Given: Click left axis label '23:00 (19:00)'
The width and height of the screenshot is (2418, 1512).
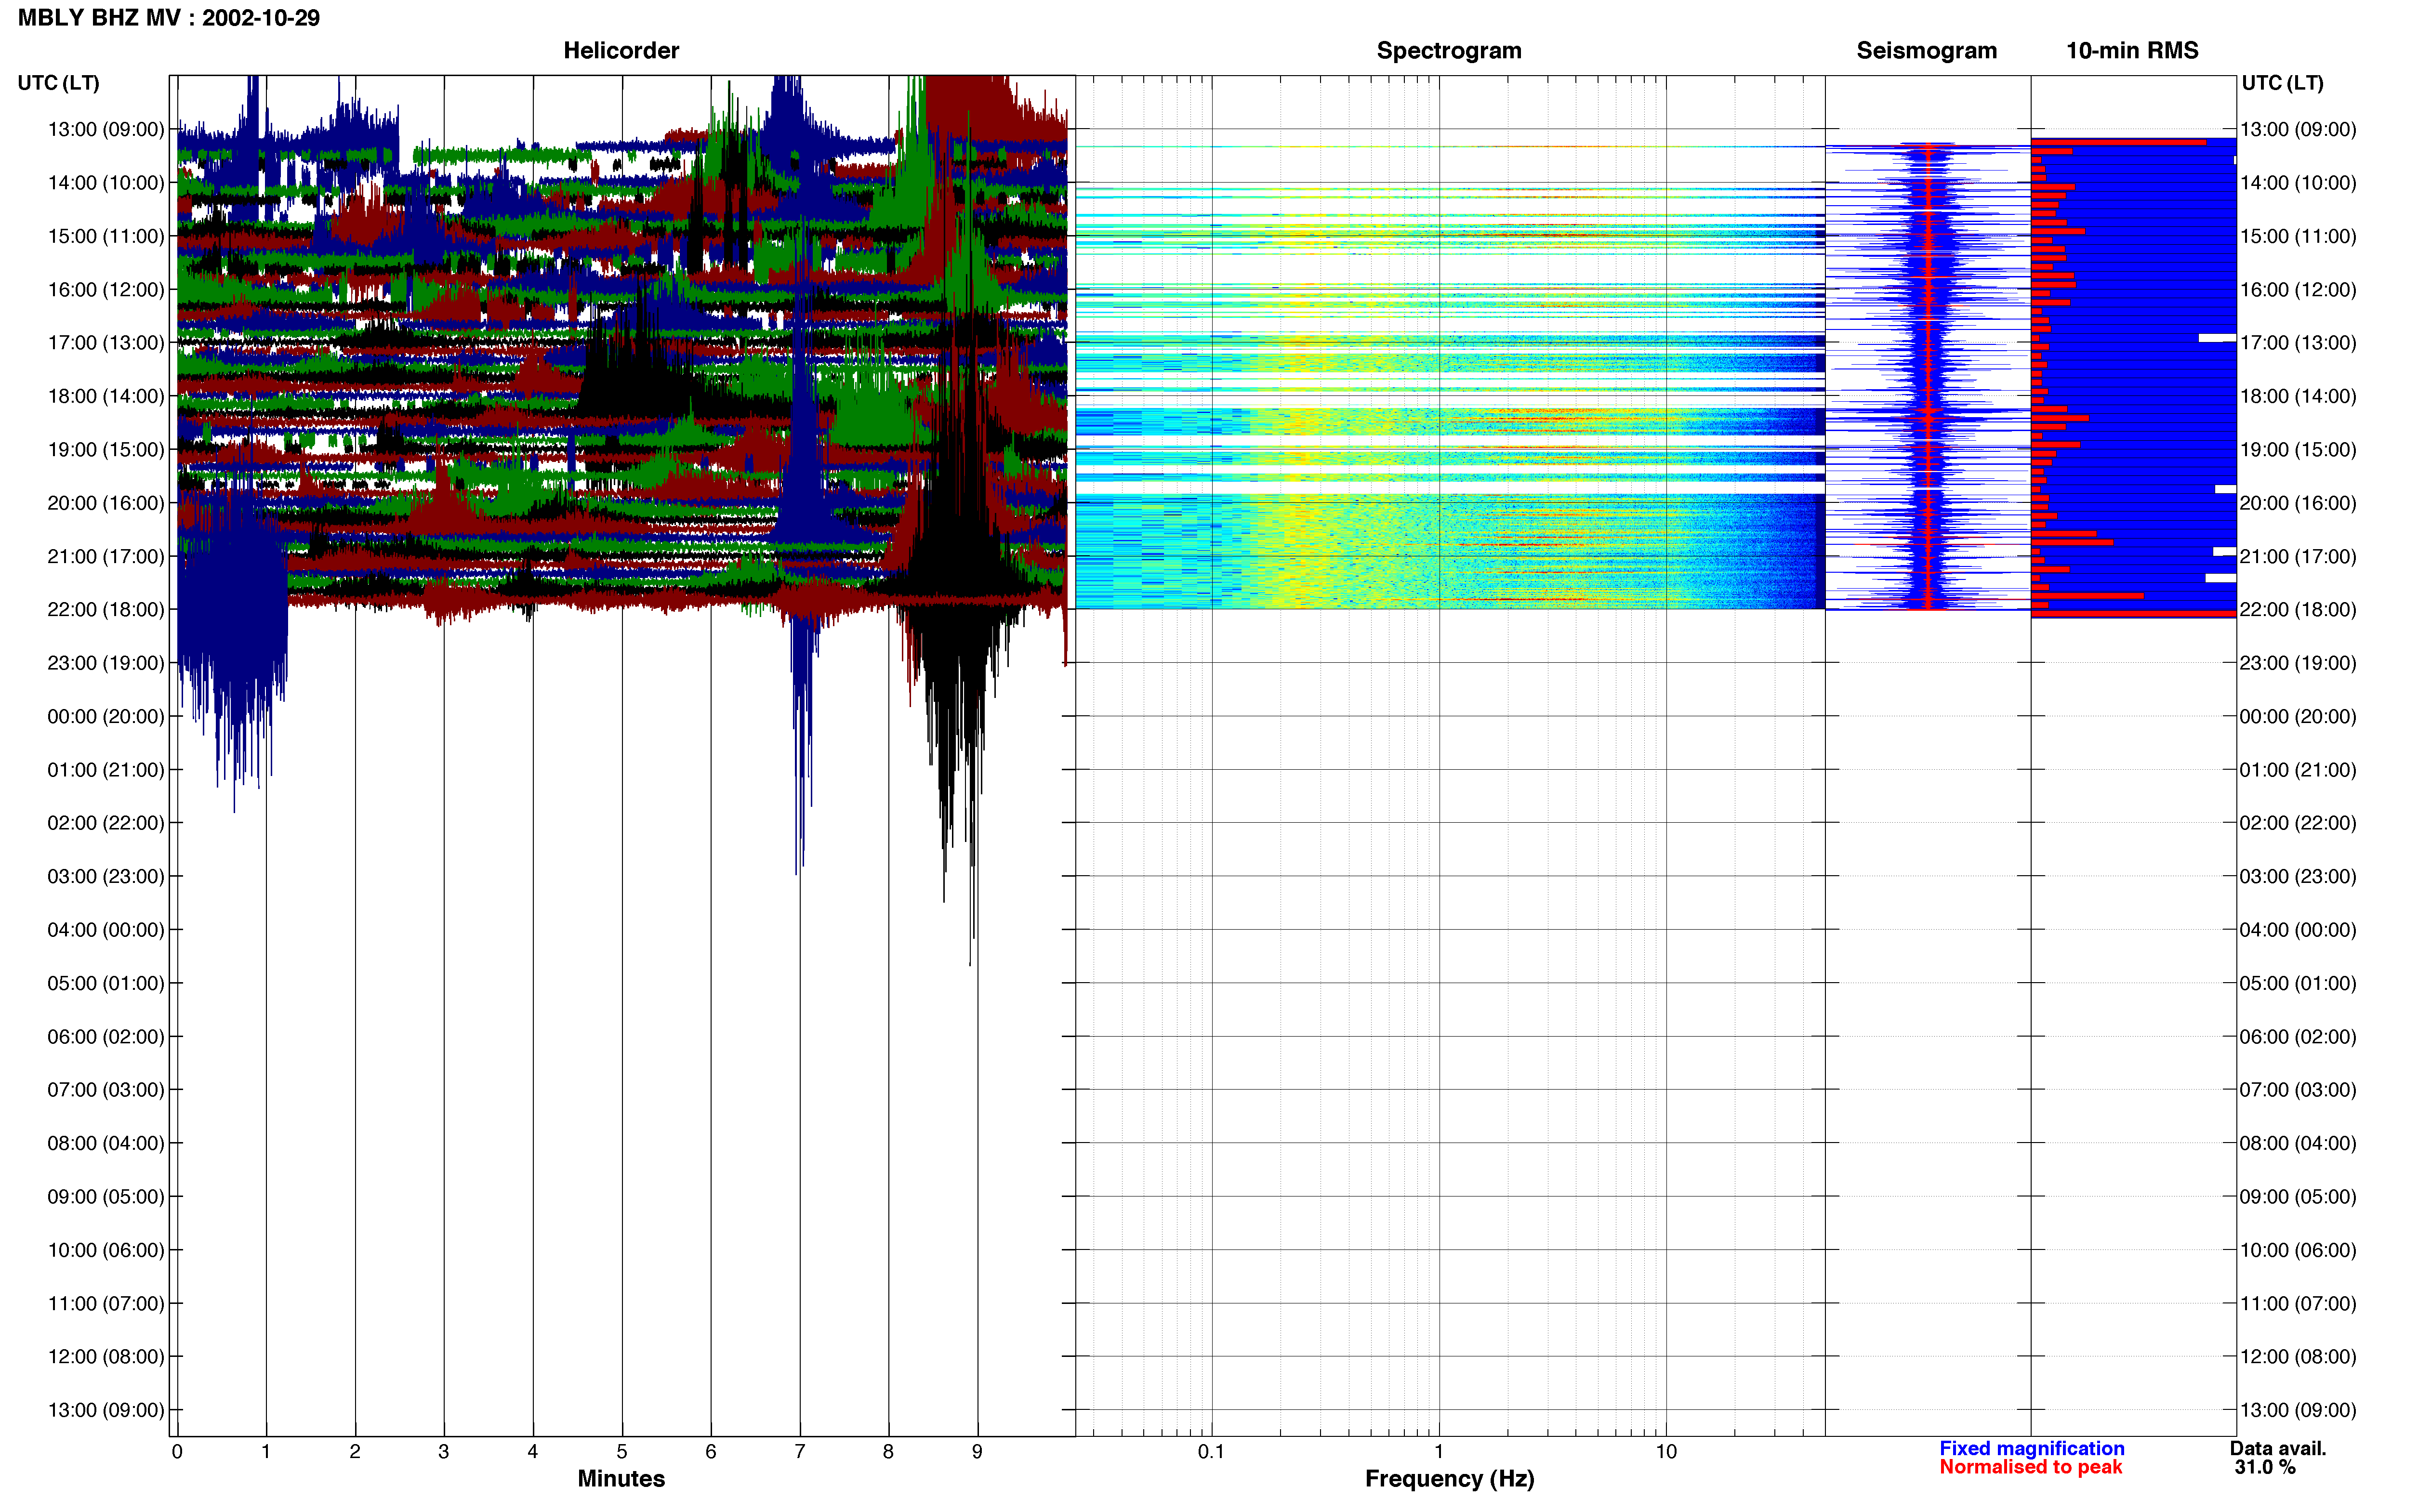Looking at the screenshot, I should (x=106, y=663).
